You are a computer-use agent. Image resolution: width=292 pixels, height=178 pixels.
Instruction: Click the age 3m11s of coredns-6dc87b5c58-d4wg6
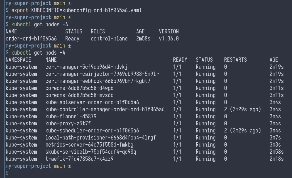pyautogui.click(x=277, y=88)
